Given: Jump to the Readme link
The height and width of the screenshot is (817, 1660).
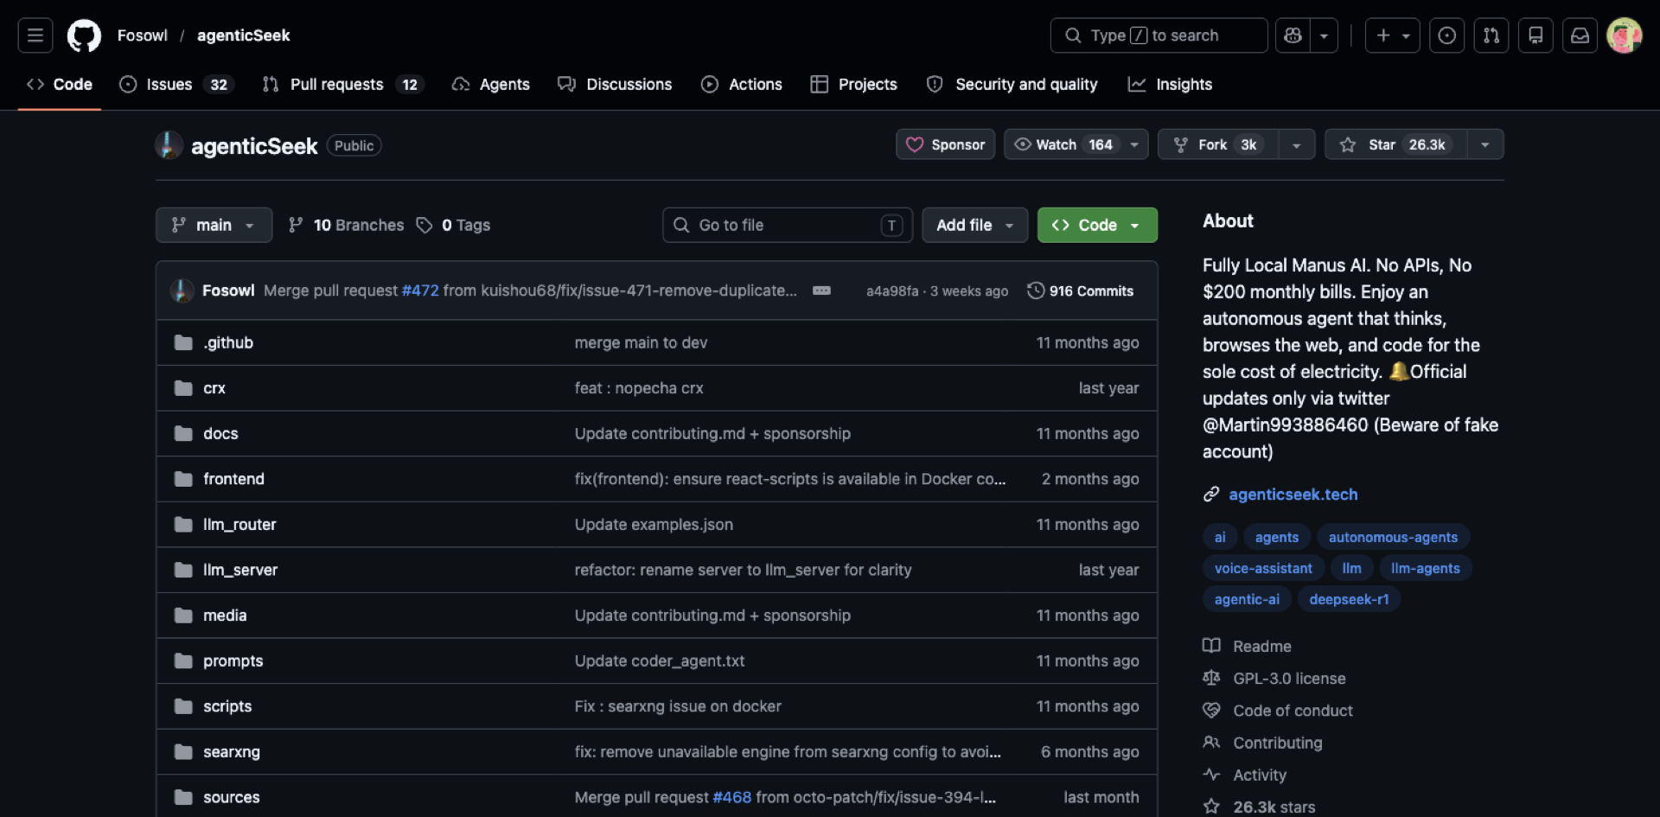Looking at the screenshot, I should click(1248, 646).
